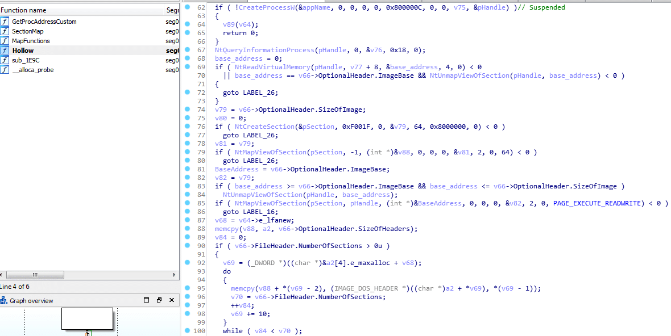Click the function icon beside Hollow
671x336 pixels.
pos(5,51)
